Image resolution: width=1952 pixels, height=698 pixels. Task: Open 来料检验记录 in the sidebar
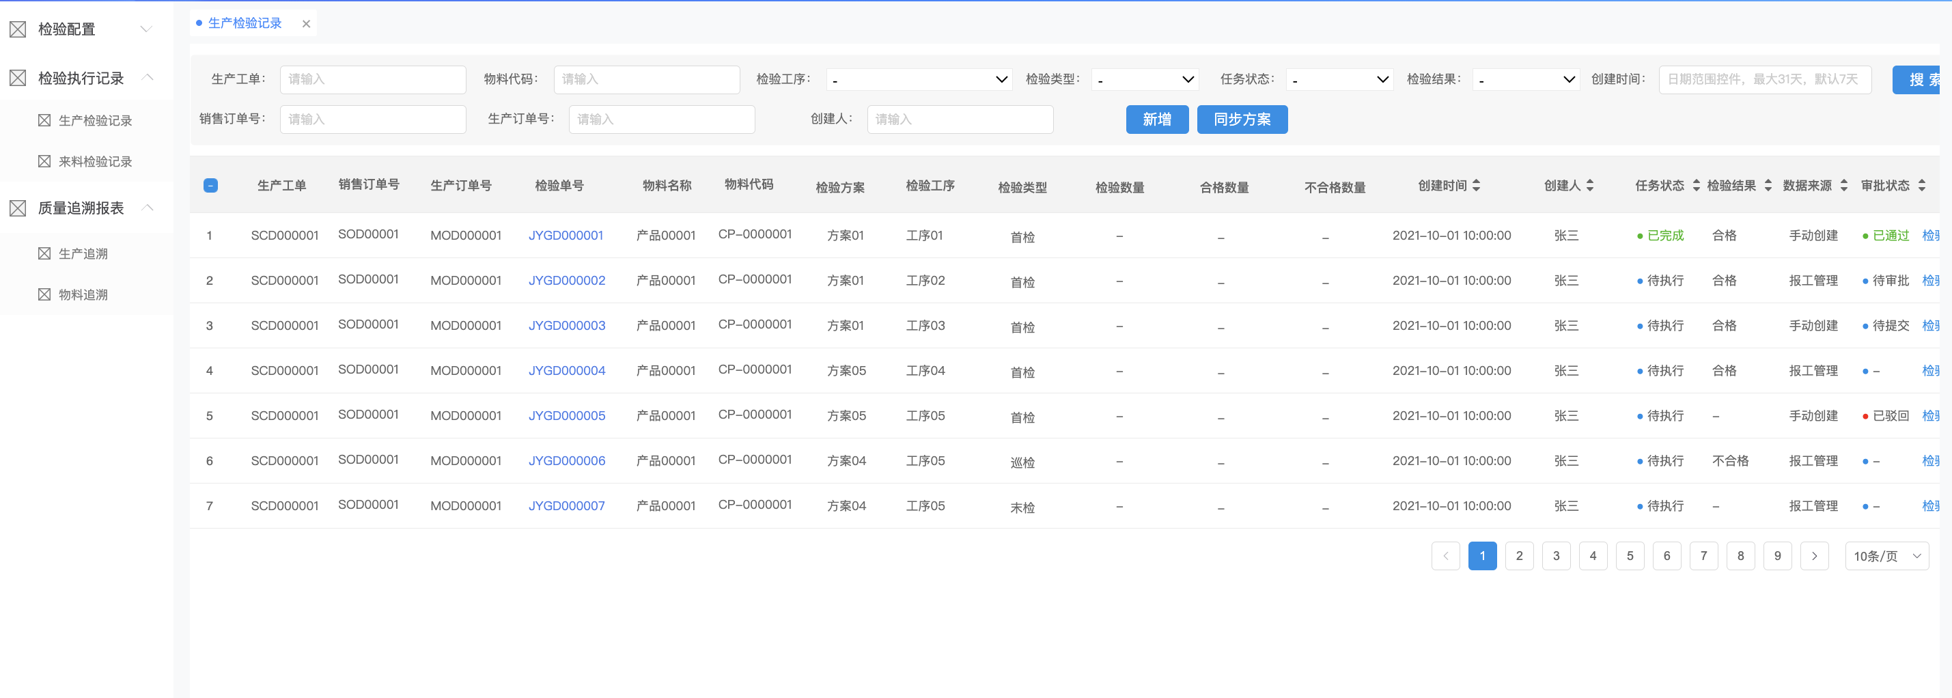95,161
